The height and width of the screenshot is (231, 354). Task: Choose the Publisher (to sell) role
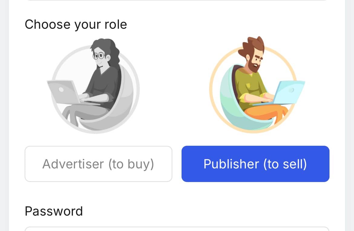click(x=255, y=164)
